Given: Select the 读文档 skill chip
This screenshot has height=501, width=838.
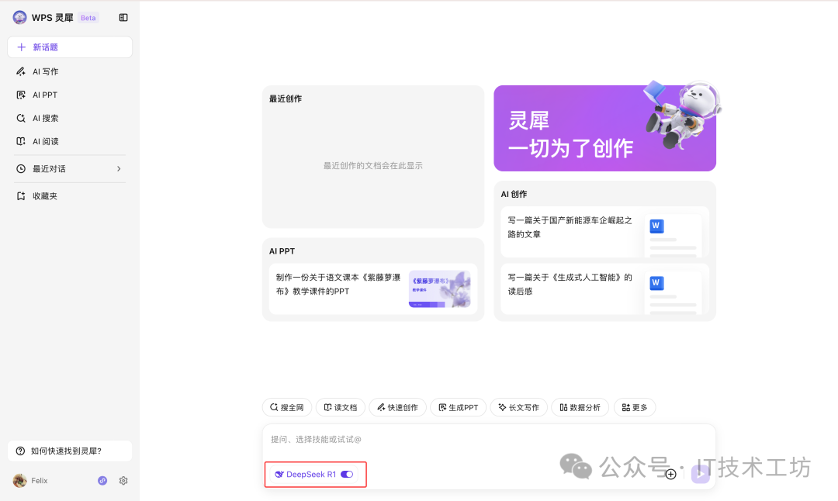Looking at the screenshot, I should 340,406.
